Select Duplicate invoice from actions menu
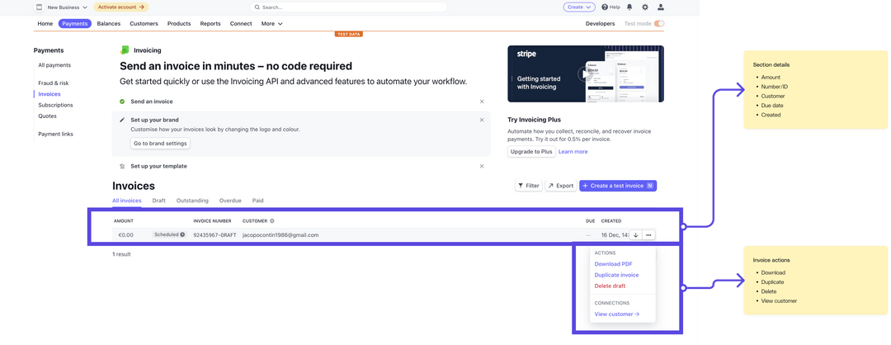The image size is (891, 345). click(616, 275)
